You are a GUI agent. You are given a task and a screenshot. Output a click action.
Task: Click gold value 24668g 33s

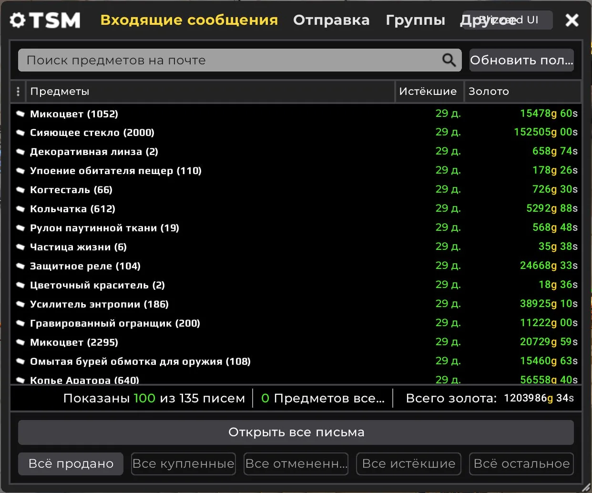coord(549,266)
